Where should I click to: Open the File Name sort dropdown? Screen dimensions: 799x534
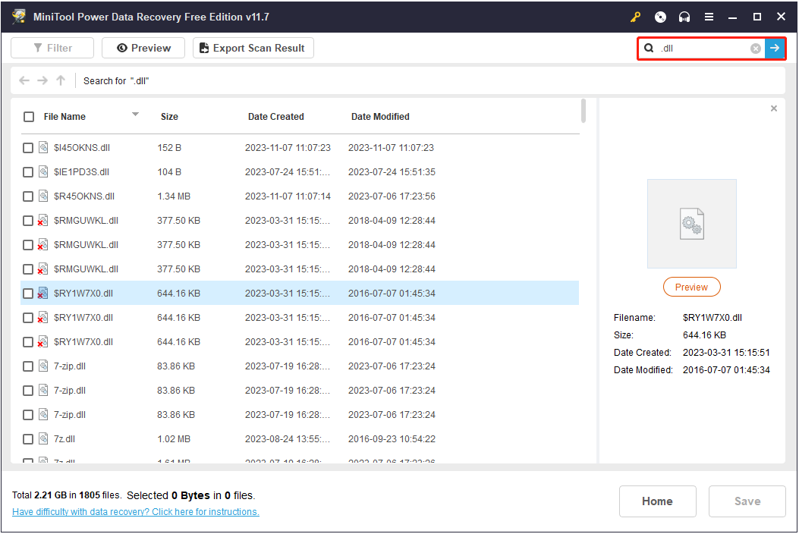[x=136, y=117]
